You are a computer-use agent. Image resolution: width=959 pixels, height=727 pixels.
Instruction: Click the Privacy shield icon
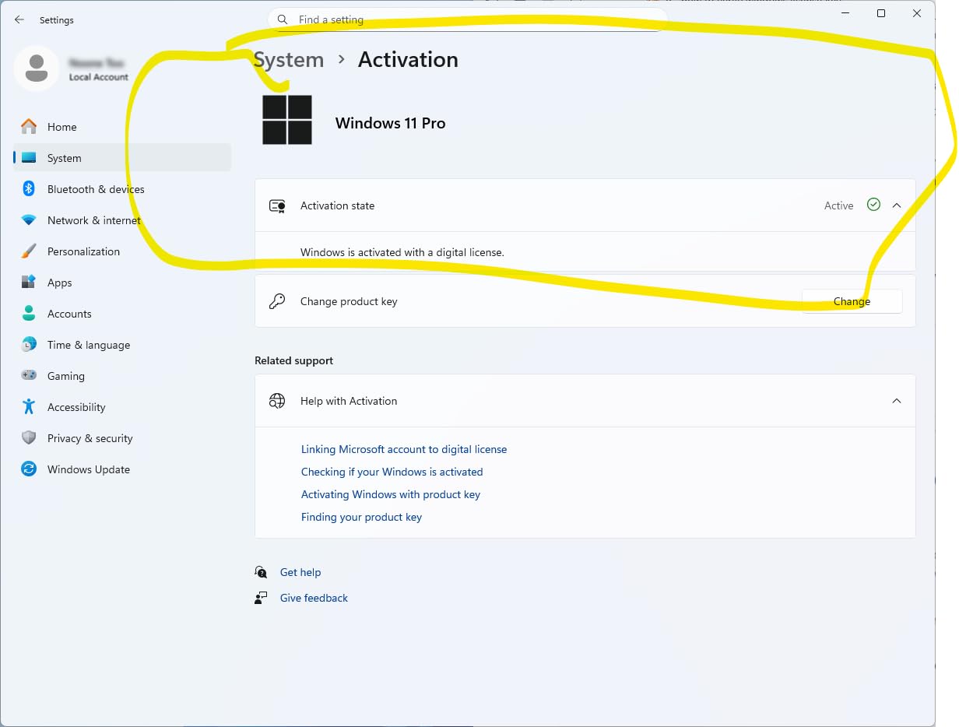coord(29,437)
